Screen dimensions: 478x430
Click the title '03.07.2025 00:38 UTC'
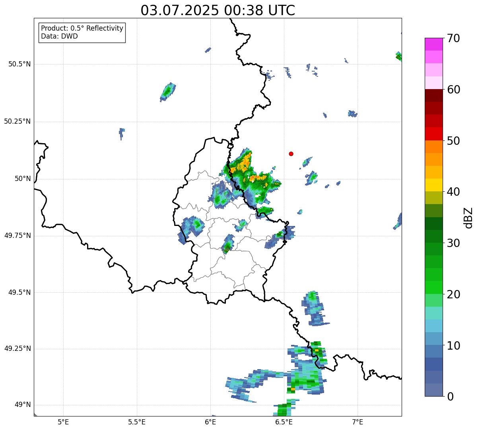[x=218, y=10]
